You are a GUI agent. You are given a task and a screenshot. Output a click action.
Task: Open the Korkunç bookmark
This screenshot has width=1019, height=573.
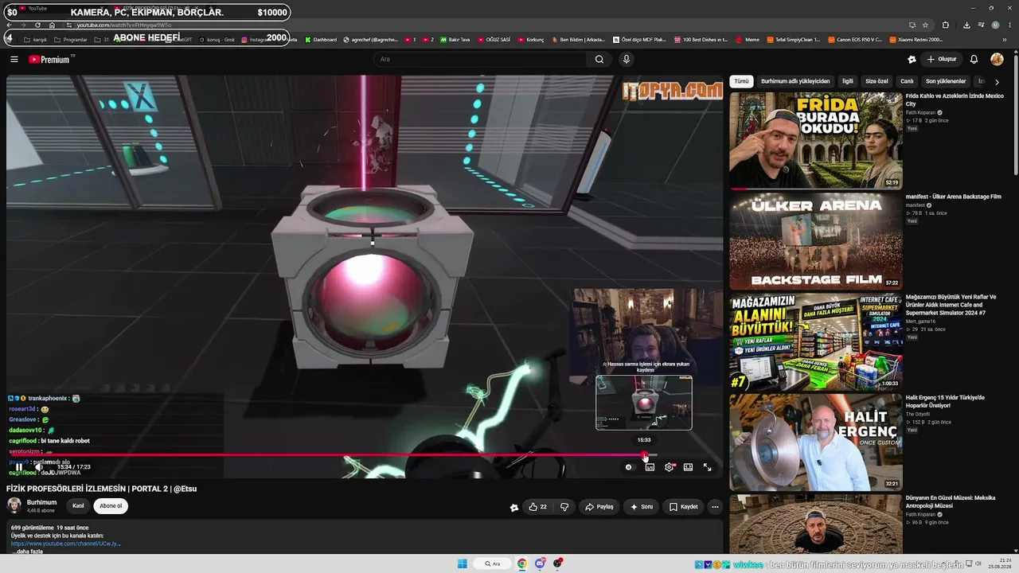(530, 39)
